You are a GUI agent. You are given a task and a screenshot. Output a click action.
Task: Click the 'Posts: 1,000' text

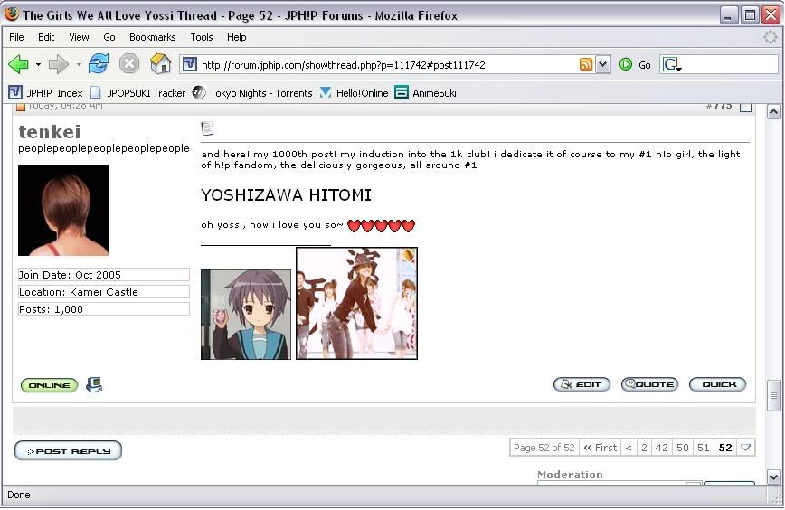click(51, 309)
